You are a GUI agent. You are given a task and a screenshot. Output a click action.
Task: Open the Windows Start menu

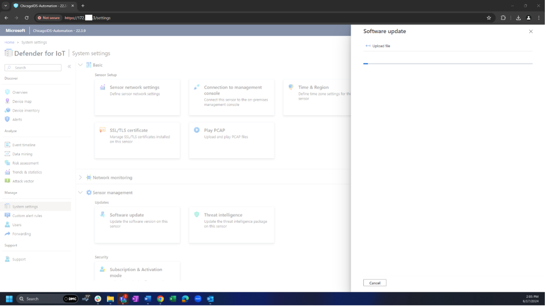[9, 299]
